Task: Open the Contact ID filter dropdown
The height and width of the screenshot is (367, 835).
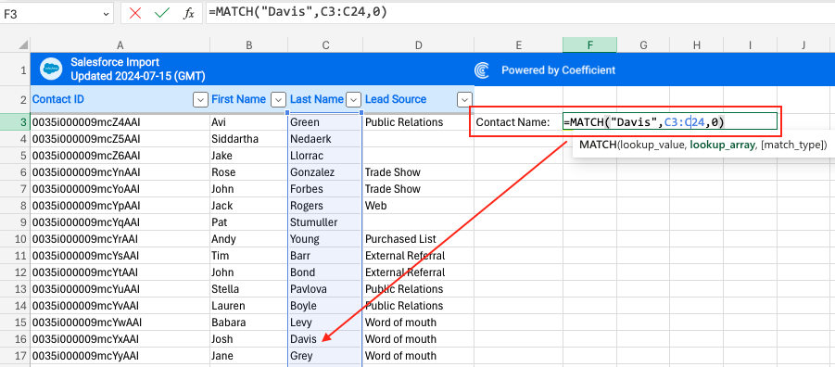Action: 200,99
